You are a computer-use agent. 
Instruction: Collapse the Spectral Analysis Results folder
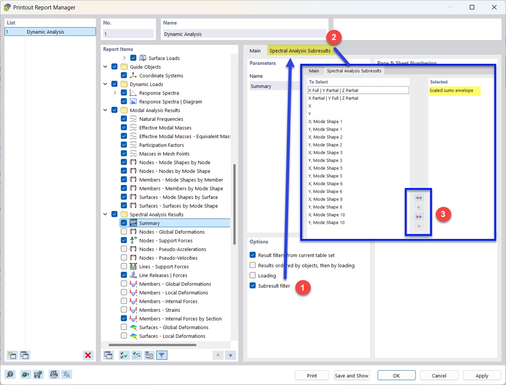pos(105,214)
